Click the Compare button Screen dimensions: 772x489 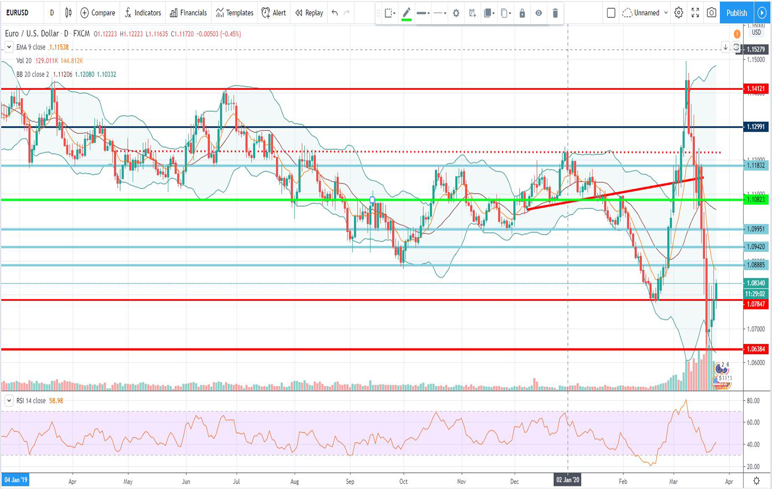click(98, 13)
